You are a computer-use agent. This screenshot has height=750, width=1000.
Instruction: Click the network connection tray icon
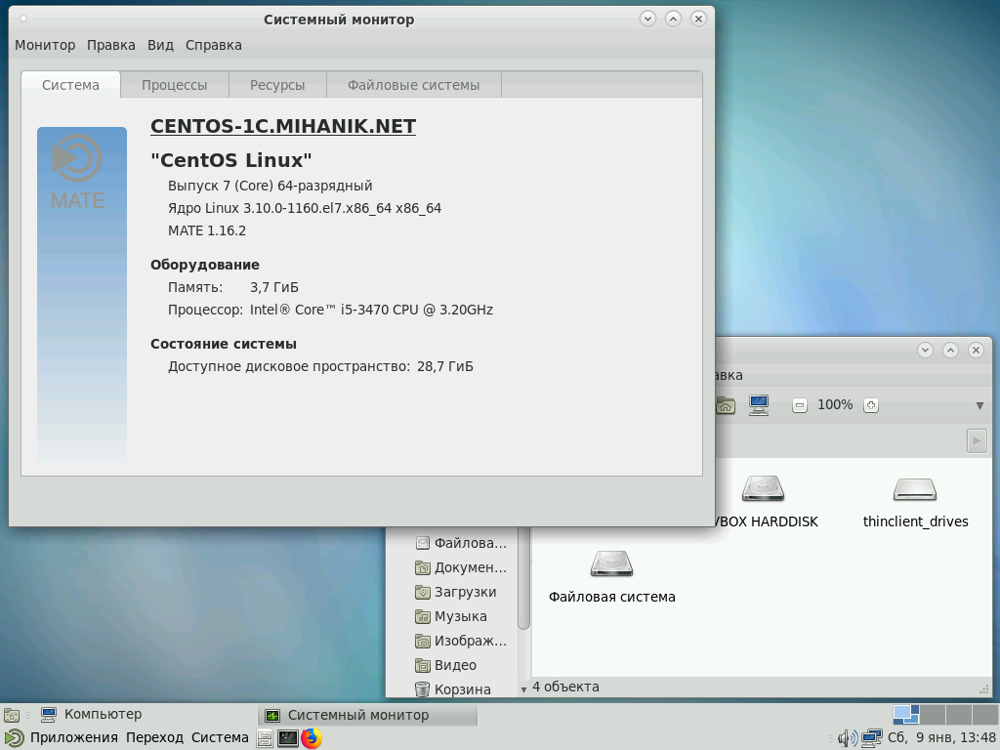pos(871,738)
